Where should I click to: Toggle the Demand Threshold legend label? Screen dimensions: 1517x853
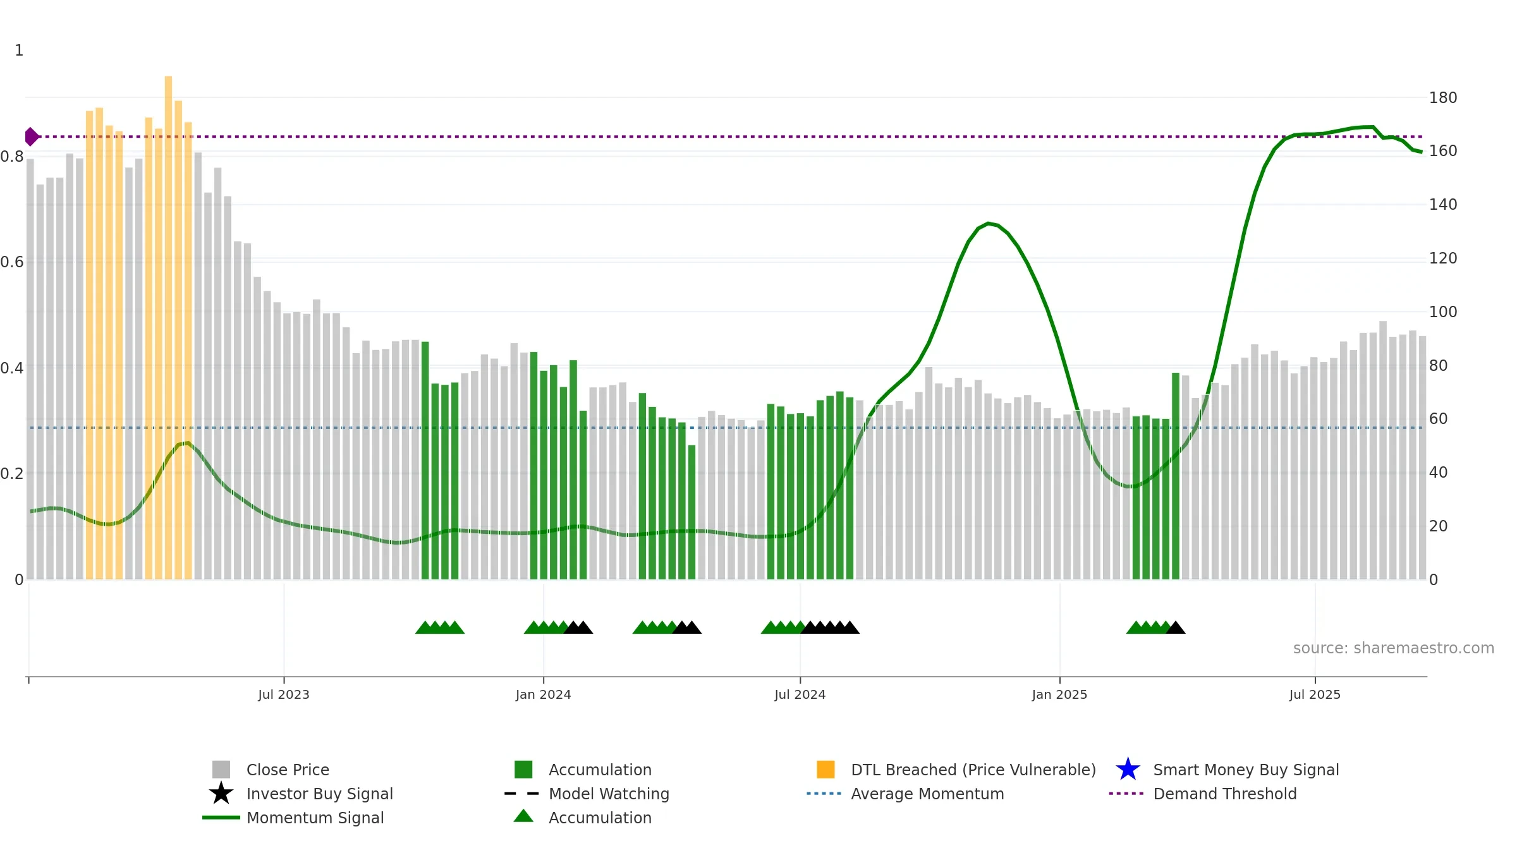click(x=1225, y=794)
